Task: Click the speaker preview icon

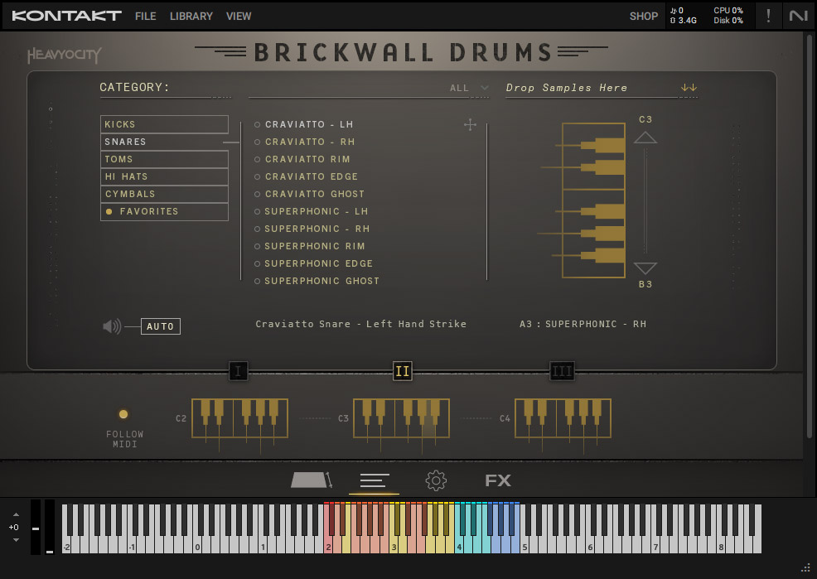Action: point(112,326)
